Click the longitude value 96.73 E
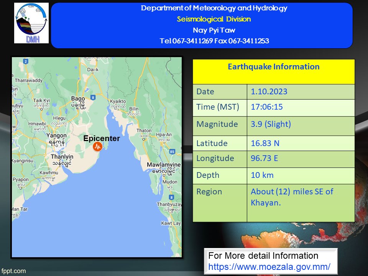Viewport: 368px width, 276px height. click(x=264, y=158)
